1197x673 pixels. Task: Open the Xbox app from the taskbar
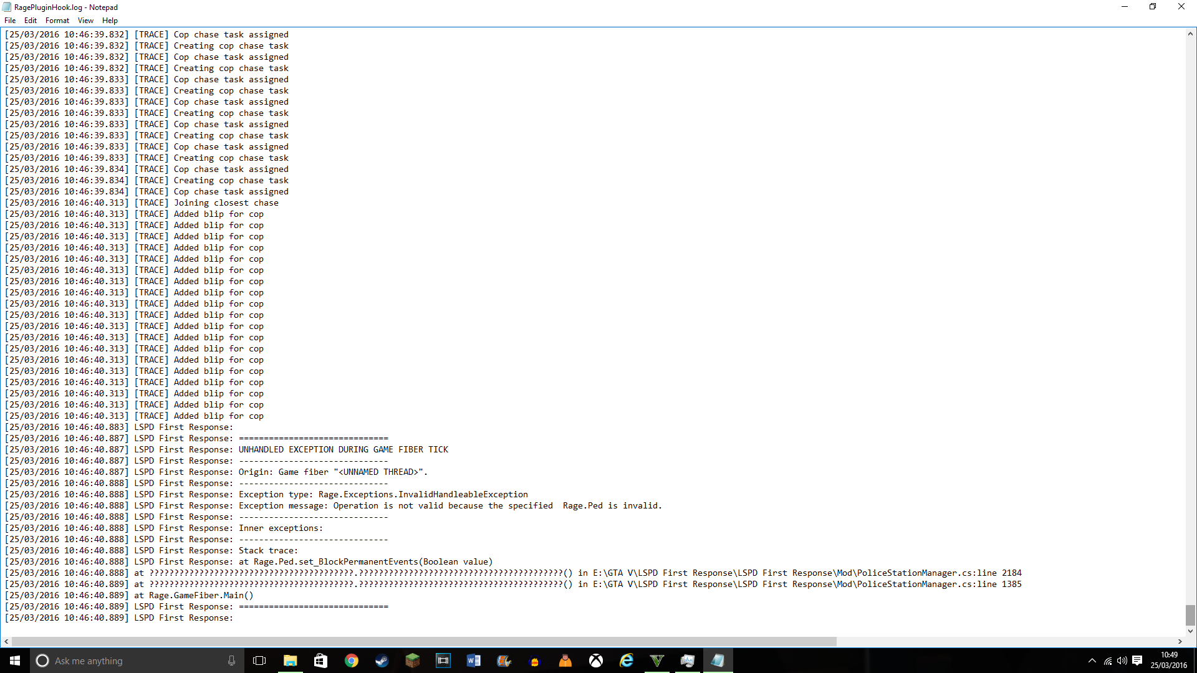596,661
